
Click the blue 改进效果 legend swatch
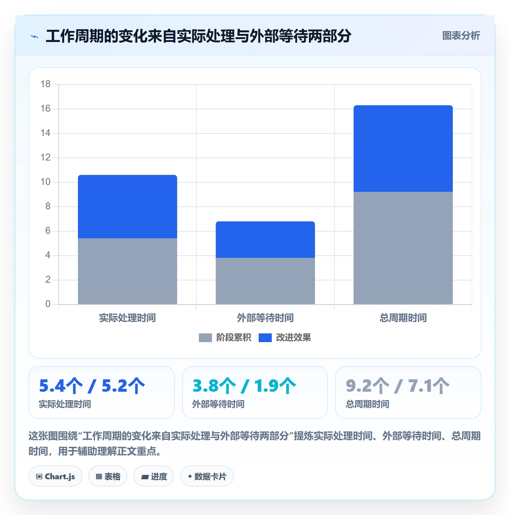(x=265, y=338)
